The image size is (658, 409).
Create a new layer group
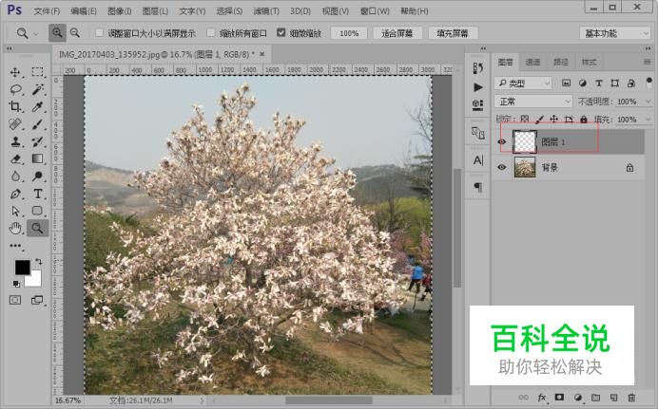pos(596,398)
